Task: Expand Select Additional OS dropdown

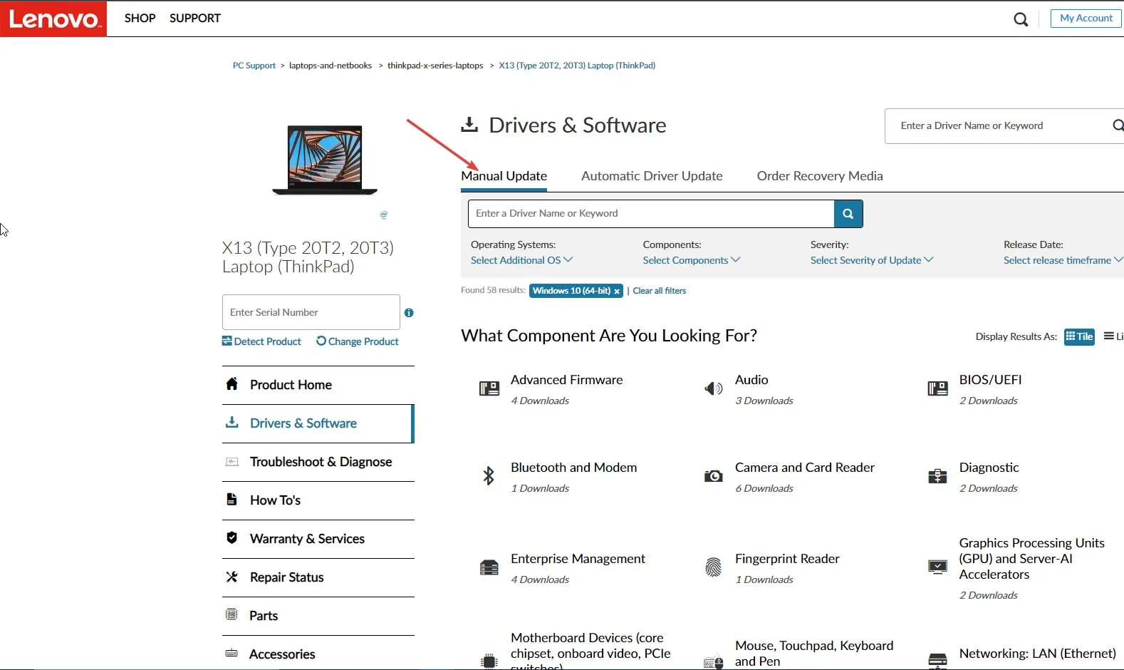Action: [521, 260]
